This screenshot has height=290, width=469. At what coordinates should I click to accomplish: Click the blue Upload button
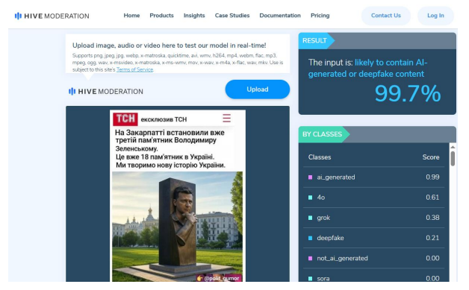tap(257, 89)
